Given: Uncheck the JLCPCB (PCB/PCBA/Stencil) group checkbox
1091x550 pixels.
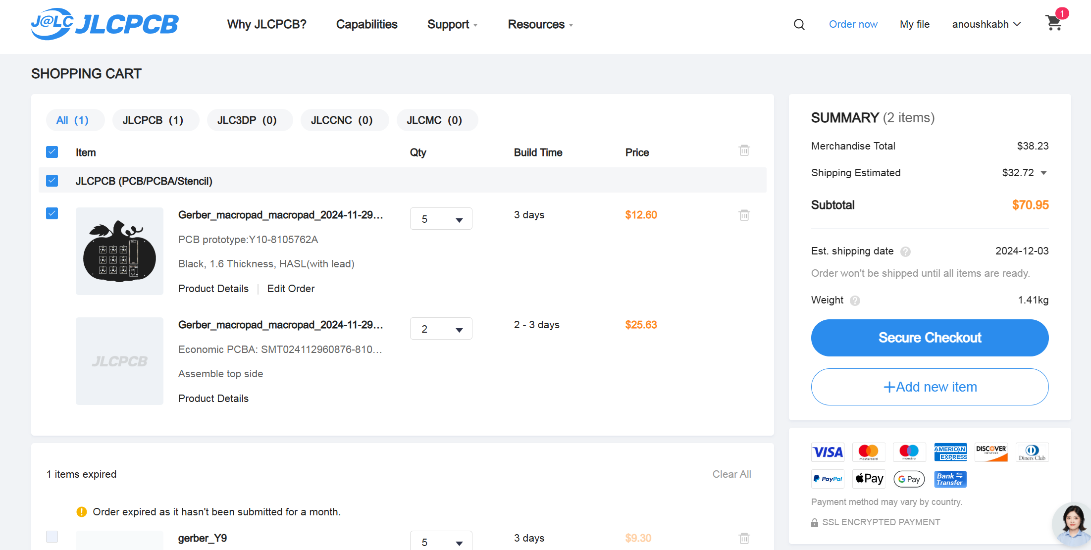Looking at the screenshot, I should pyautogui.click(x=52, y=181).
